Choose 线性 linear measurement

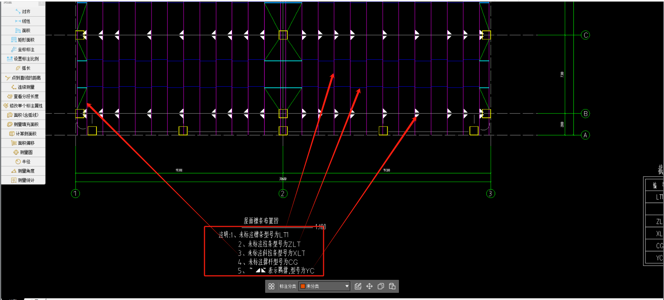pos(23,21)
